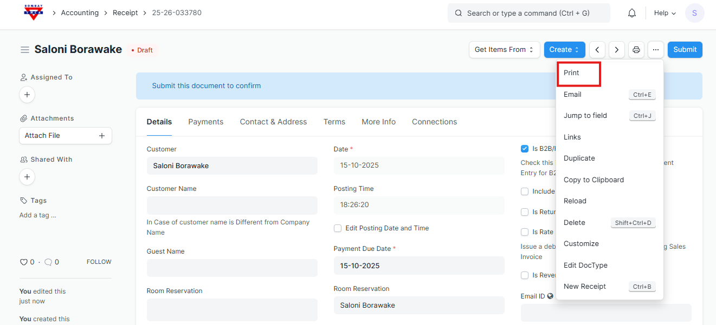The width and height of the screenshot is (716, 325).
Task: Enable Edit Posting Date and Time
Action: tap(338, 228)
